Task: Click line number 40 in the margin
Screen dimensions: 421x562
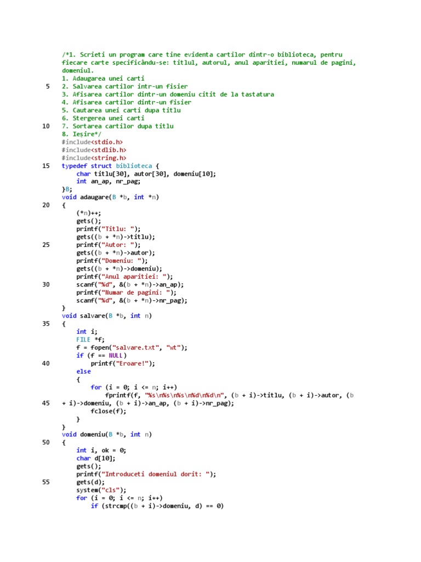Action: (46, 363)
